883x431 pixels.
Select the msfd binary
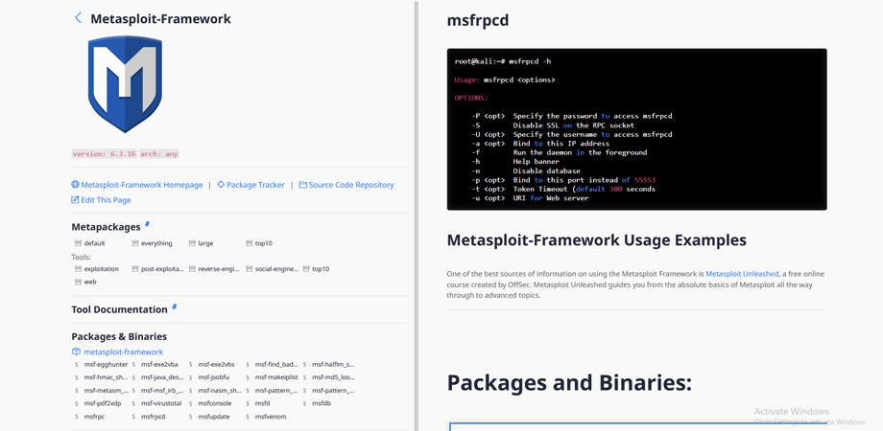262,403
